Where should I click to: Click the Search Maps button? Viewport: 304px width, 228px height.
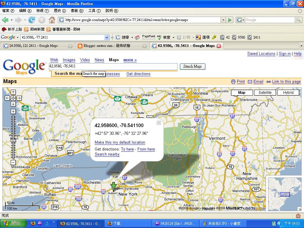coord(192,66)
